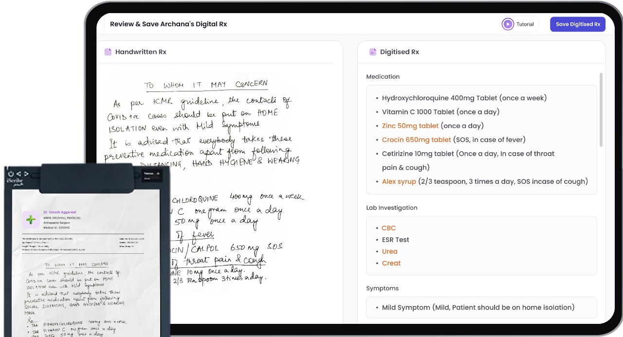Click the ESR Test lab entry
Image resolution: width=623 pixels, height=337 pixels.
point(395,240)
